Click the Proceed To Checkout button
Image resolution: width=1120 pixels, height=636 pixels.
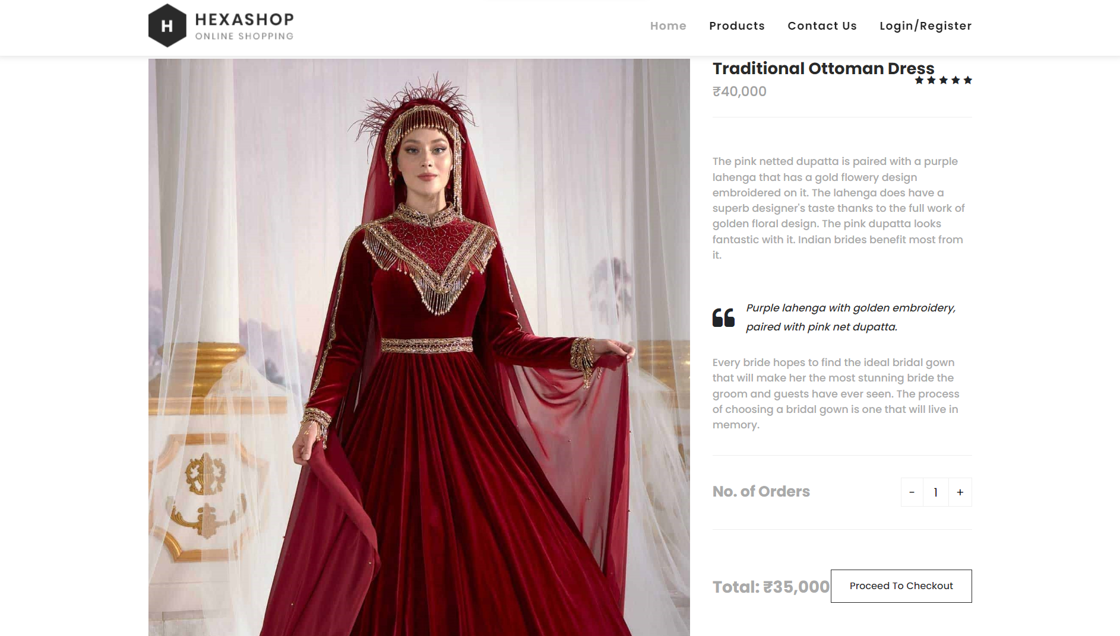coord(901,586)
